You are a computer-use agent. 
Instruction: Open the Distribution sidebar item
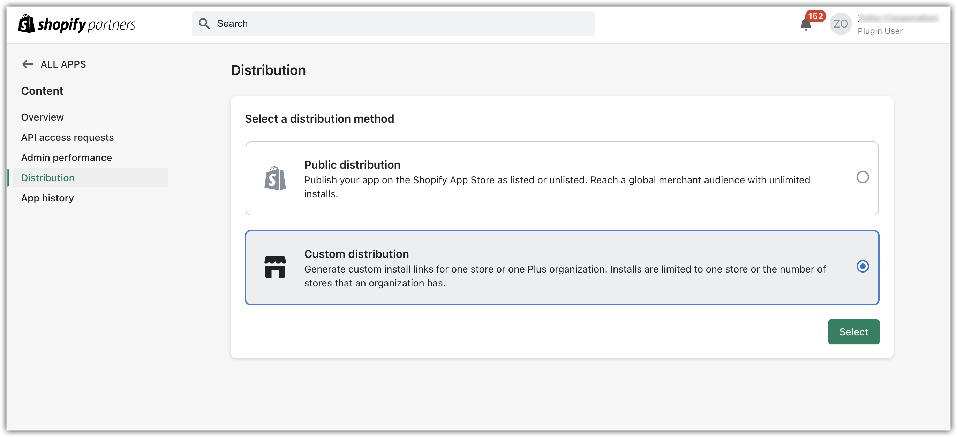pos(47,178)
